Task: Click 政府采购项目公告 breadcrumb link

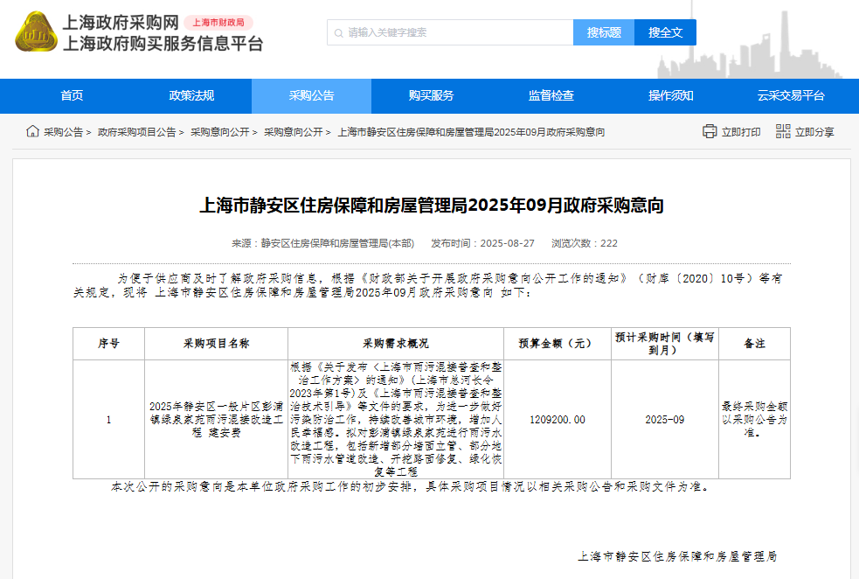Action: tap(136, 132)
